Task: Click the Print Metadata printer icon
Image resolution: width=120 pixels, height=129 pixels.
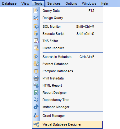Action: coord(36,78)
